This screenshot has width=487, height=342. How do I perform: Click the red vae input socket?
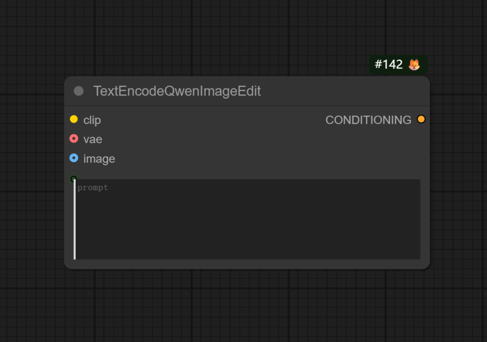click(74, 139)
